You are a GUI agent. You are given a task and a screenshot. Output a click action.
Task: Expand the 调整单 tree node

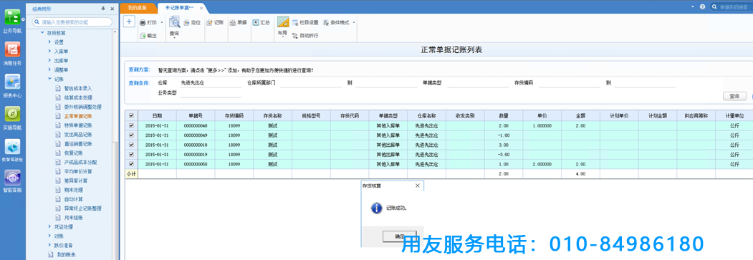(49, 69)
